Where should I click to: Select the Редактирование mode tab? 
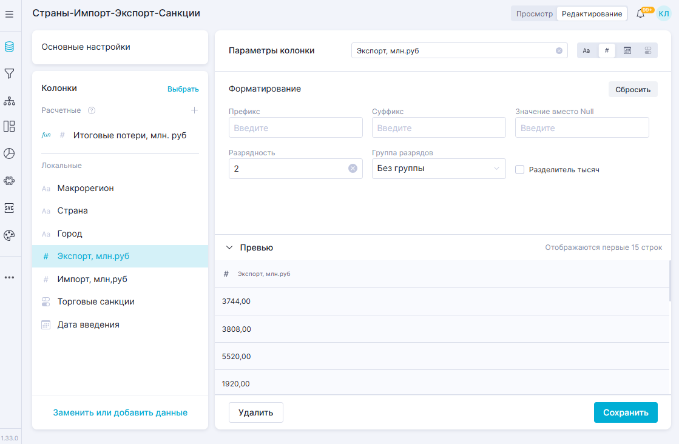point(592,14)
